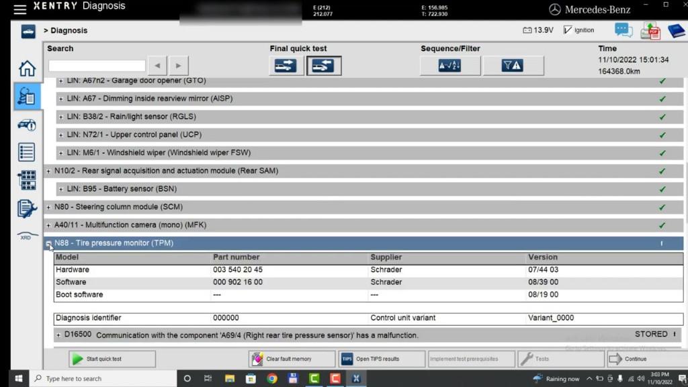Click the Diagnosis breadcrumb
This screenshot has width=688, height=387.
[69, 30]
